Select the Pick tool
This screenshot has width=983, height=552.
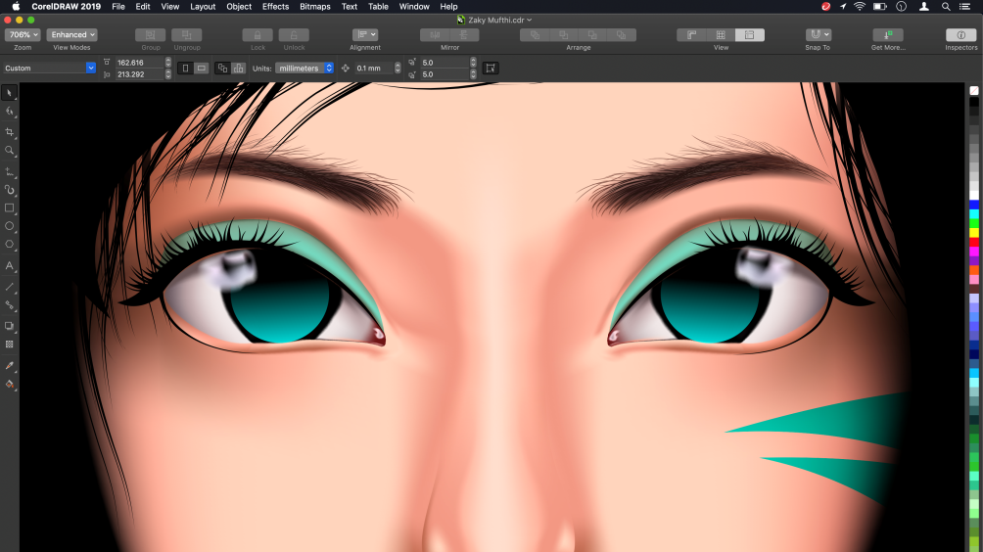pos(10,93)
